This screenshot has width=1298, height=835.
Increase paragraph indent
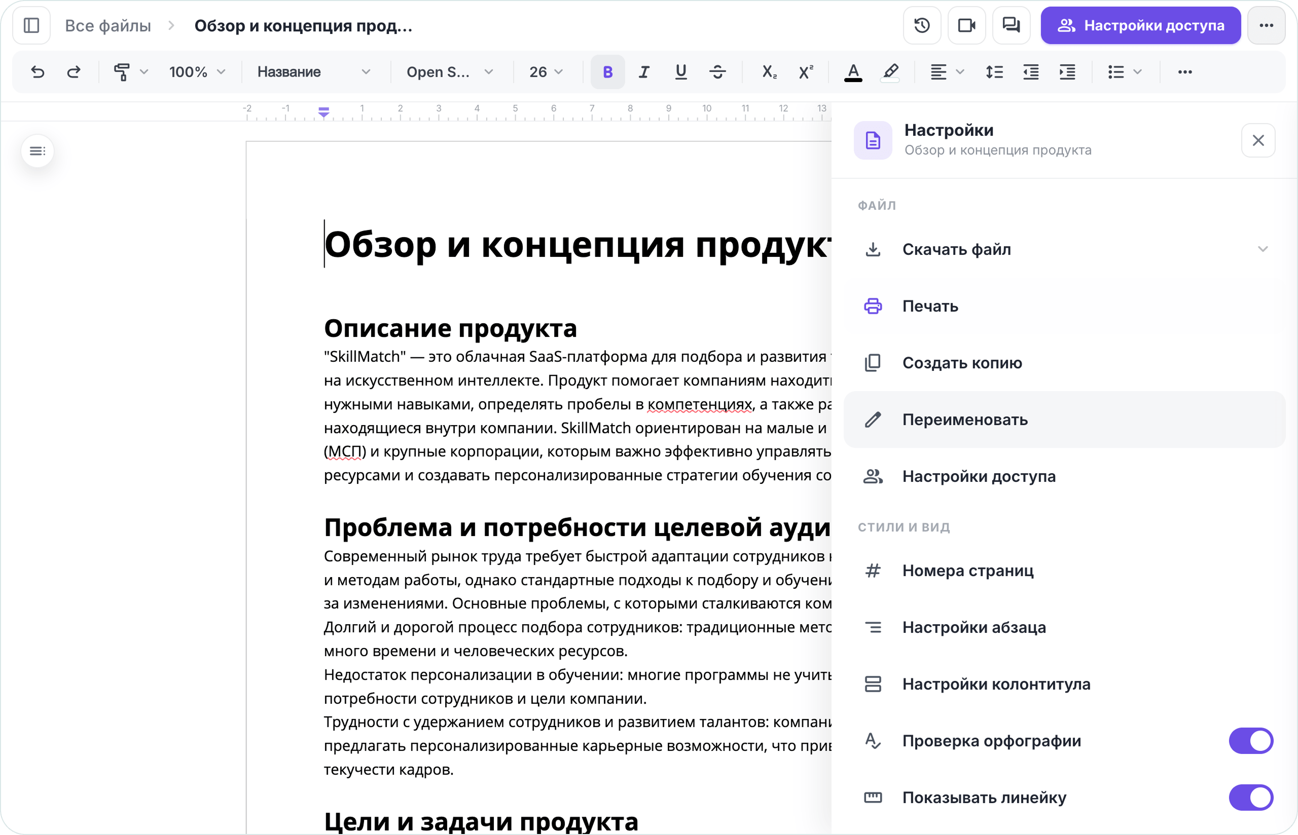click(1067, 71)
